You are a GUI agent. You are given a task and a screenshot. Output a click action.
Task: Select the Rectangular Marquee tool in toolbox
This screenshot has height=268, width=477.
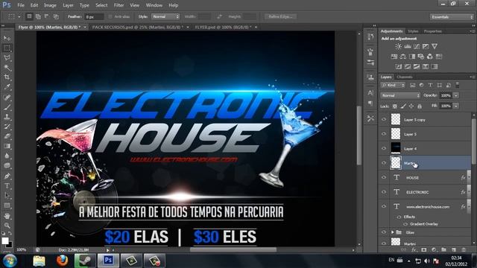click(7, 48)
